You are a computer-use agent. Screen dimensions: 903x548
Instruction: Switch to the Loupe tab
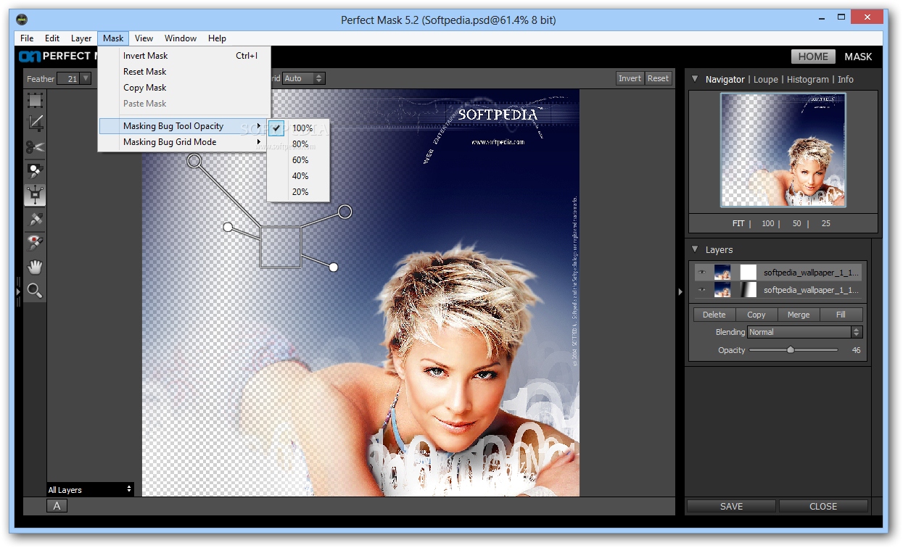[x=766, y=80]
